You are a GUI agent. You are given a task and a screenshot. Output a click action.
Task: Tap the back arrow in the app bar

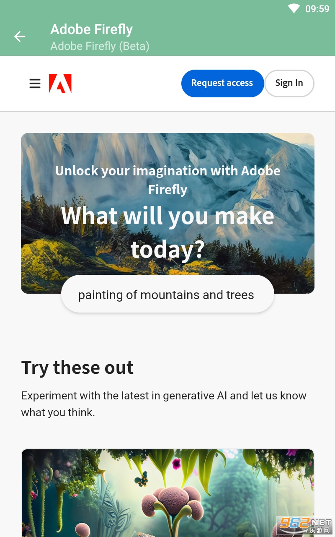click(20, 36)
